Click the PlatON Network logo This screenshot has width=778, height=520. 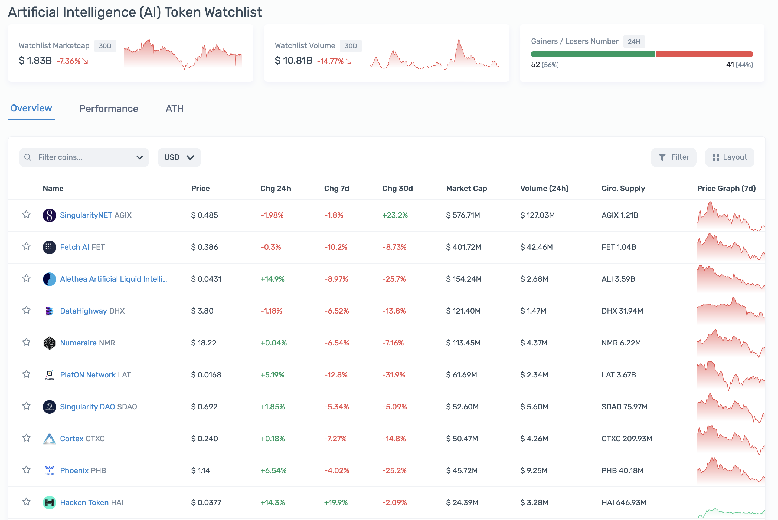[x=50, y=375]
